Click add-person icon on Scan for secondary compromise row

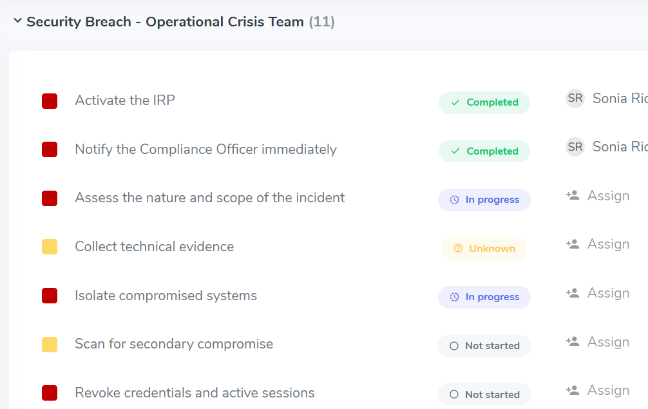pos(573,341)
